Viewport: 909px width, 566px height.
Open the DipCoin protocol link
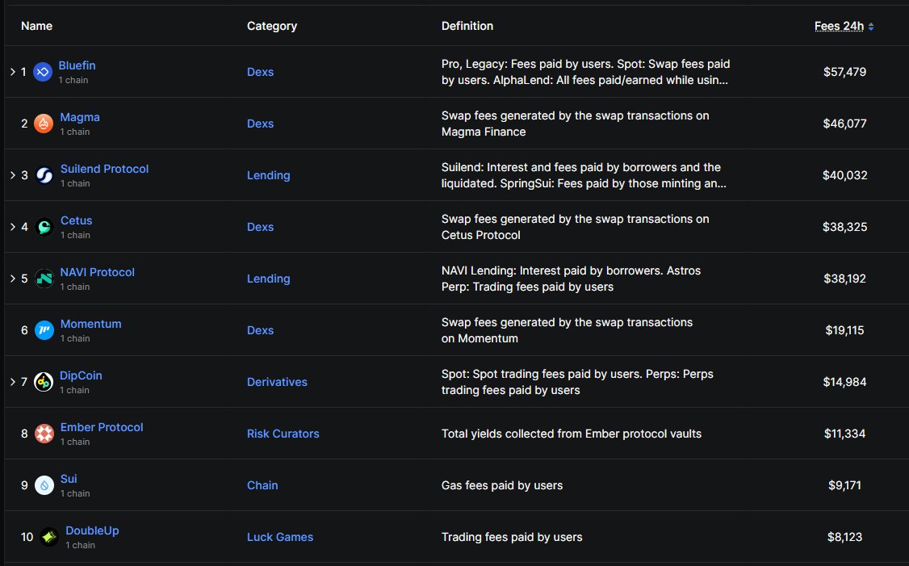click(x=82, y=375)
